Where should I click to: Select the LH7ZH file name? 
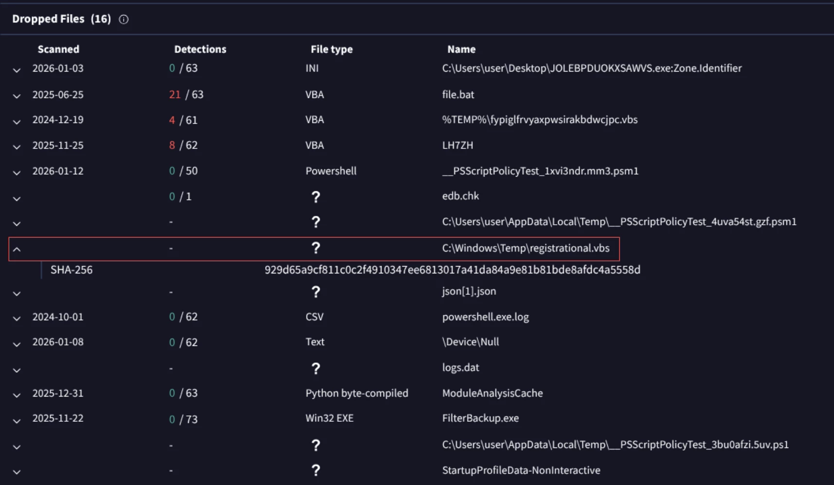tap(457, 145)
